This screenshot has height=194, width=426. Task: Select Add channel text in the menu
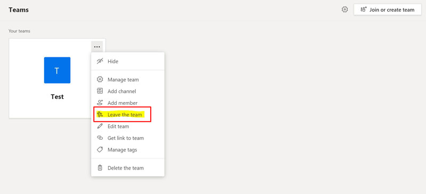tap(122, 91)
